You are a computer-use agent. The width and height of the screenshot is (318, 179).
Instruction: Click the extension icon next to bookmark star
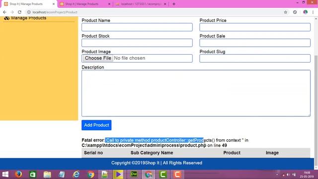pyautogui.click(x=295, y=12)
